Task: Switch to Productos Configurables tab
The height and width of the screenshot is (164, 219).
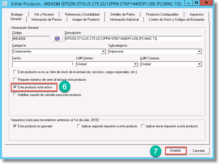Action: [x=162, y=14]
